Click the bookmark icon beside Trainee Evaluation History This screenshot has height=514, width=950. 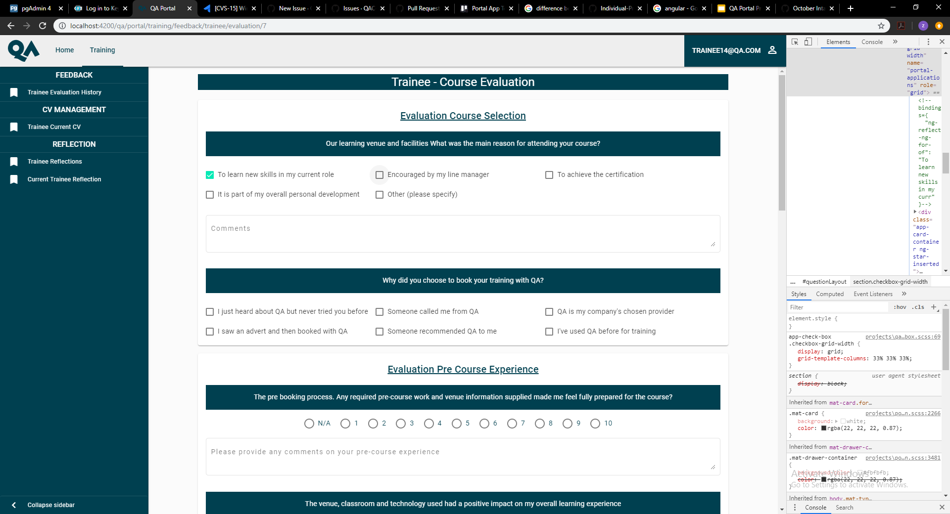click(14, 92)
